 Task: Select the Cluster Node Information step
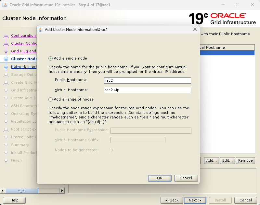(24, 59)
